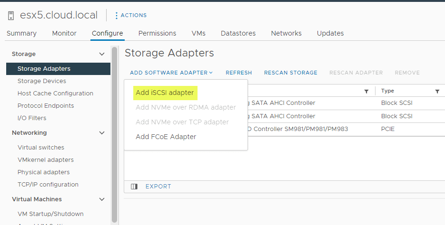Click the host icon beside esx5.cloud.local
The image size is (445, 225).
[11, 16]
